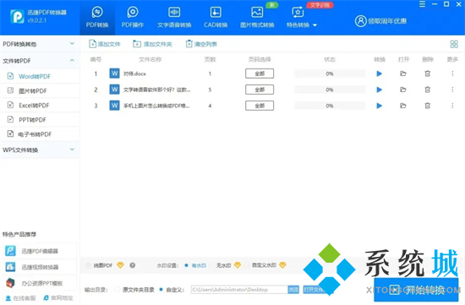This screenshot has width=465, height=305.
Task: Click Word icon of row 3 file
Action: click(x=114, y=106)
